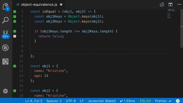The height and width of the screenshot is (103, 183).
Task: Click the 1.55ms status item
Action: [128, 101]
